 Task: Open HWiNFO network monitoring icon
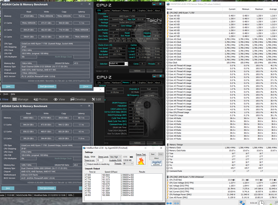pyautogui.click(x=242, y=203)
